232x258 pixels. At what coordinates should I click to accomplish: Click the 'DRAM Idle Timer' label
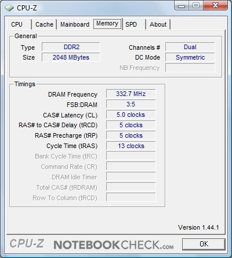click(74, 177)
